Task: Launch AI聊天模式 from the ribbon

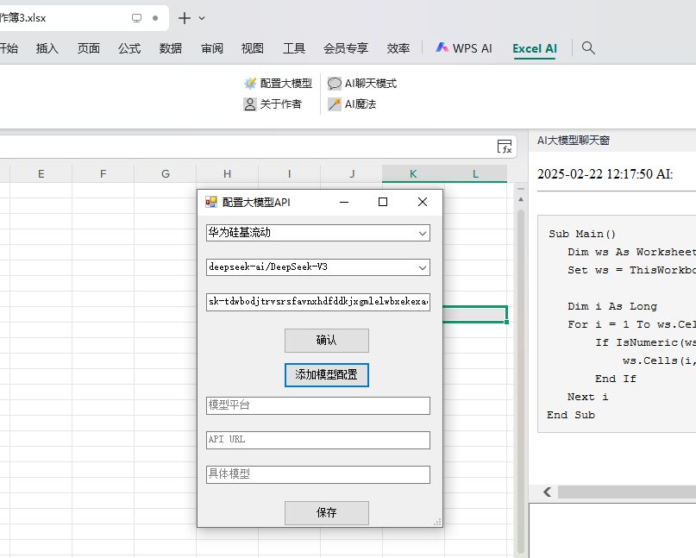Action: (x=362, y=83)
